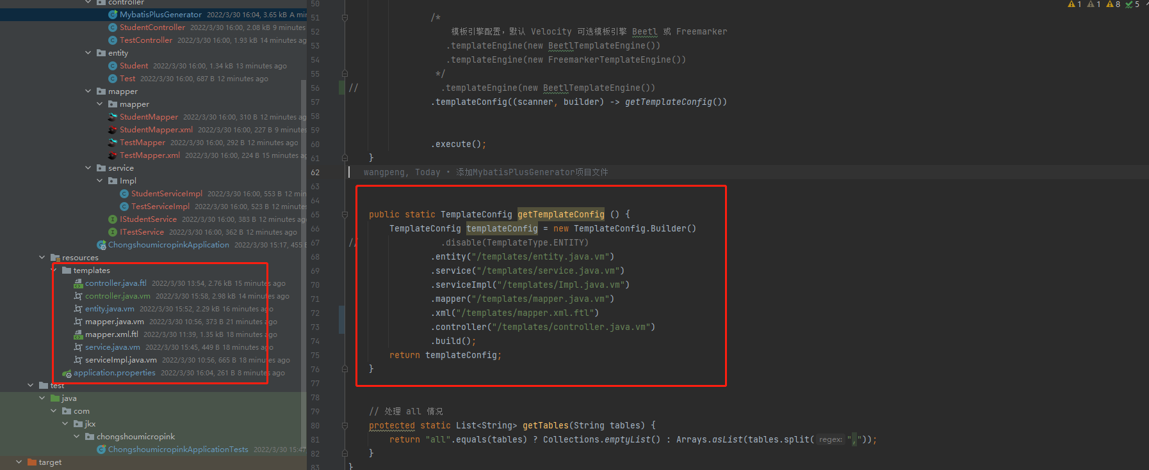Select the application.properties file icon
Viewport: 1149px width, 470px height.
click(67, 373)
